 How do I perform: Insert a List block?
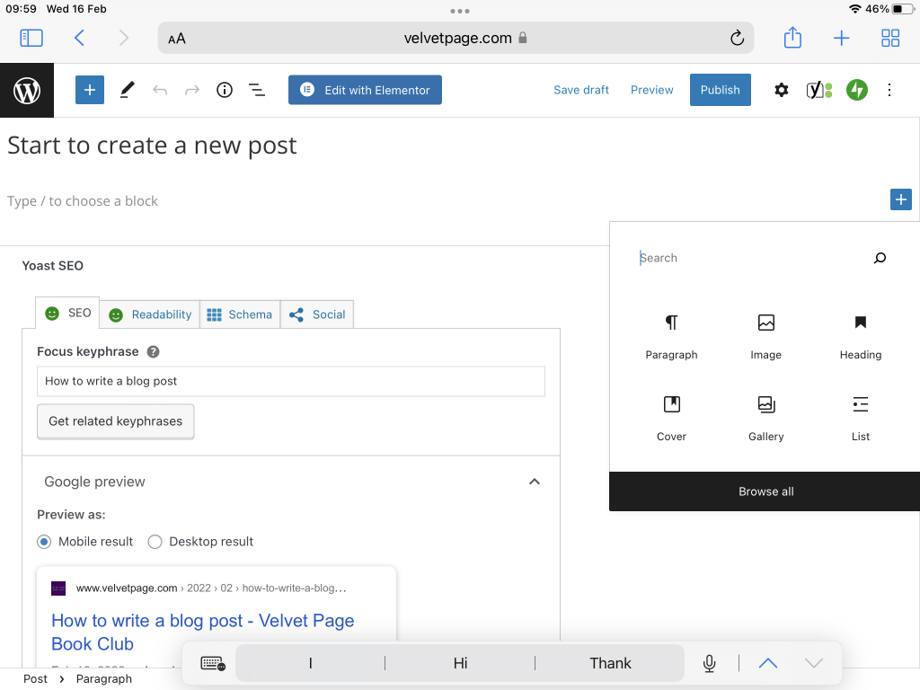click(860, 419)
